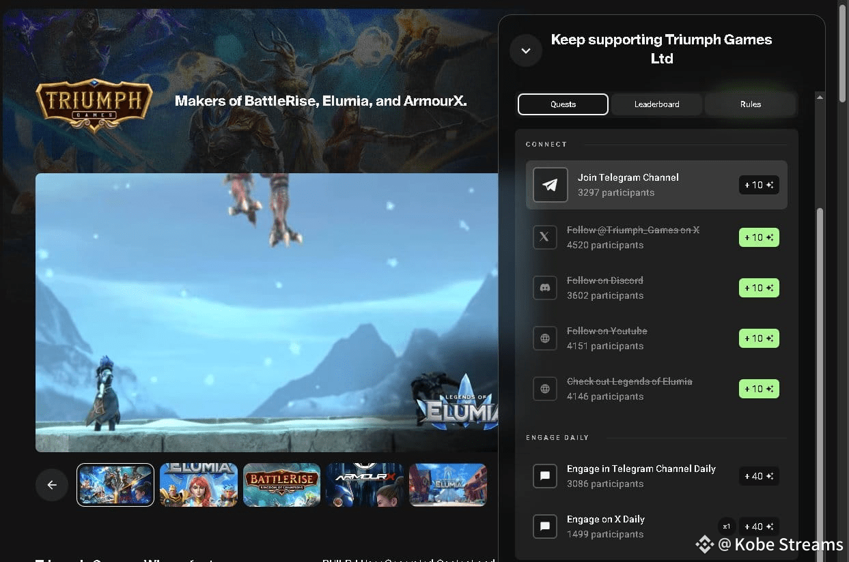Click the '3602 participants' text
Viewport: 849px width, 562px height.
[605, 295]
